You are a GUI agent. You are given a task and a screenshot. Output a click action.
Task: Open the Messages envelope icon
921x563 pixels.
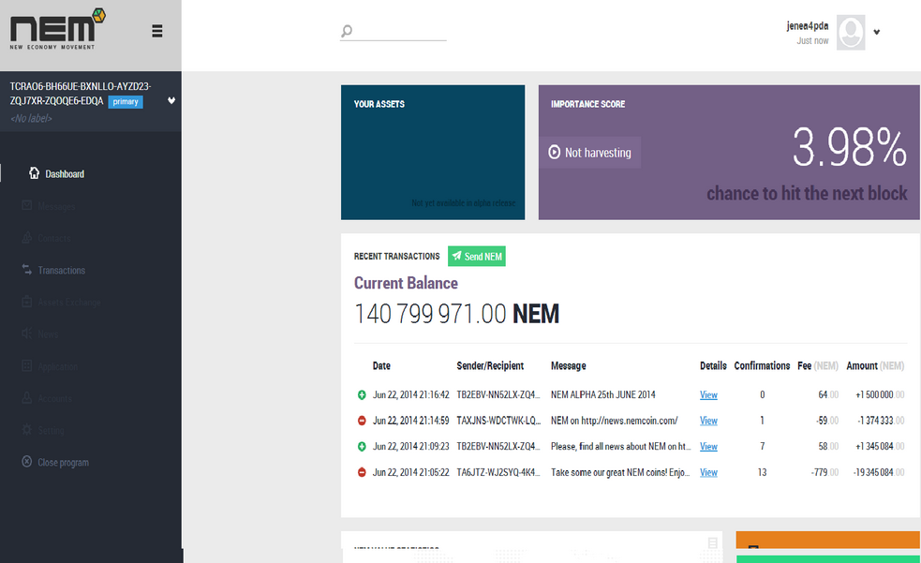click(x=26, y=205)
